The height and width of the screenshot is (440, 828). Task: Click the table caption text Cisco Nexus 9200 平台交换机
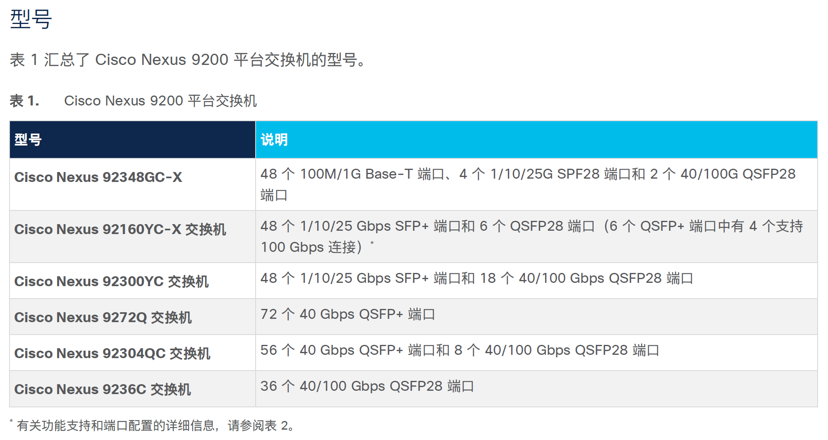coord(160,101)
